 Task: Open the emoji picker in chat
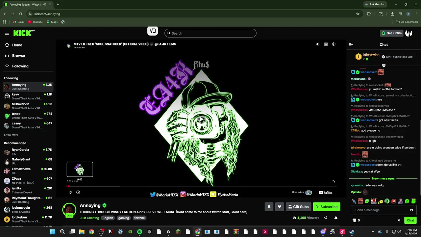coord(411,210)
